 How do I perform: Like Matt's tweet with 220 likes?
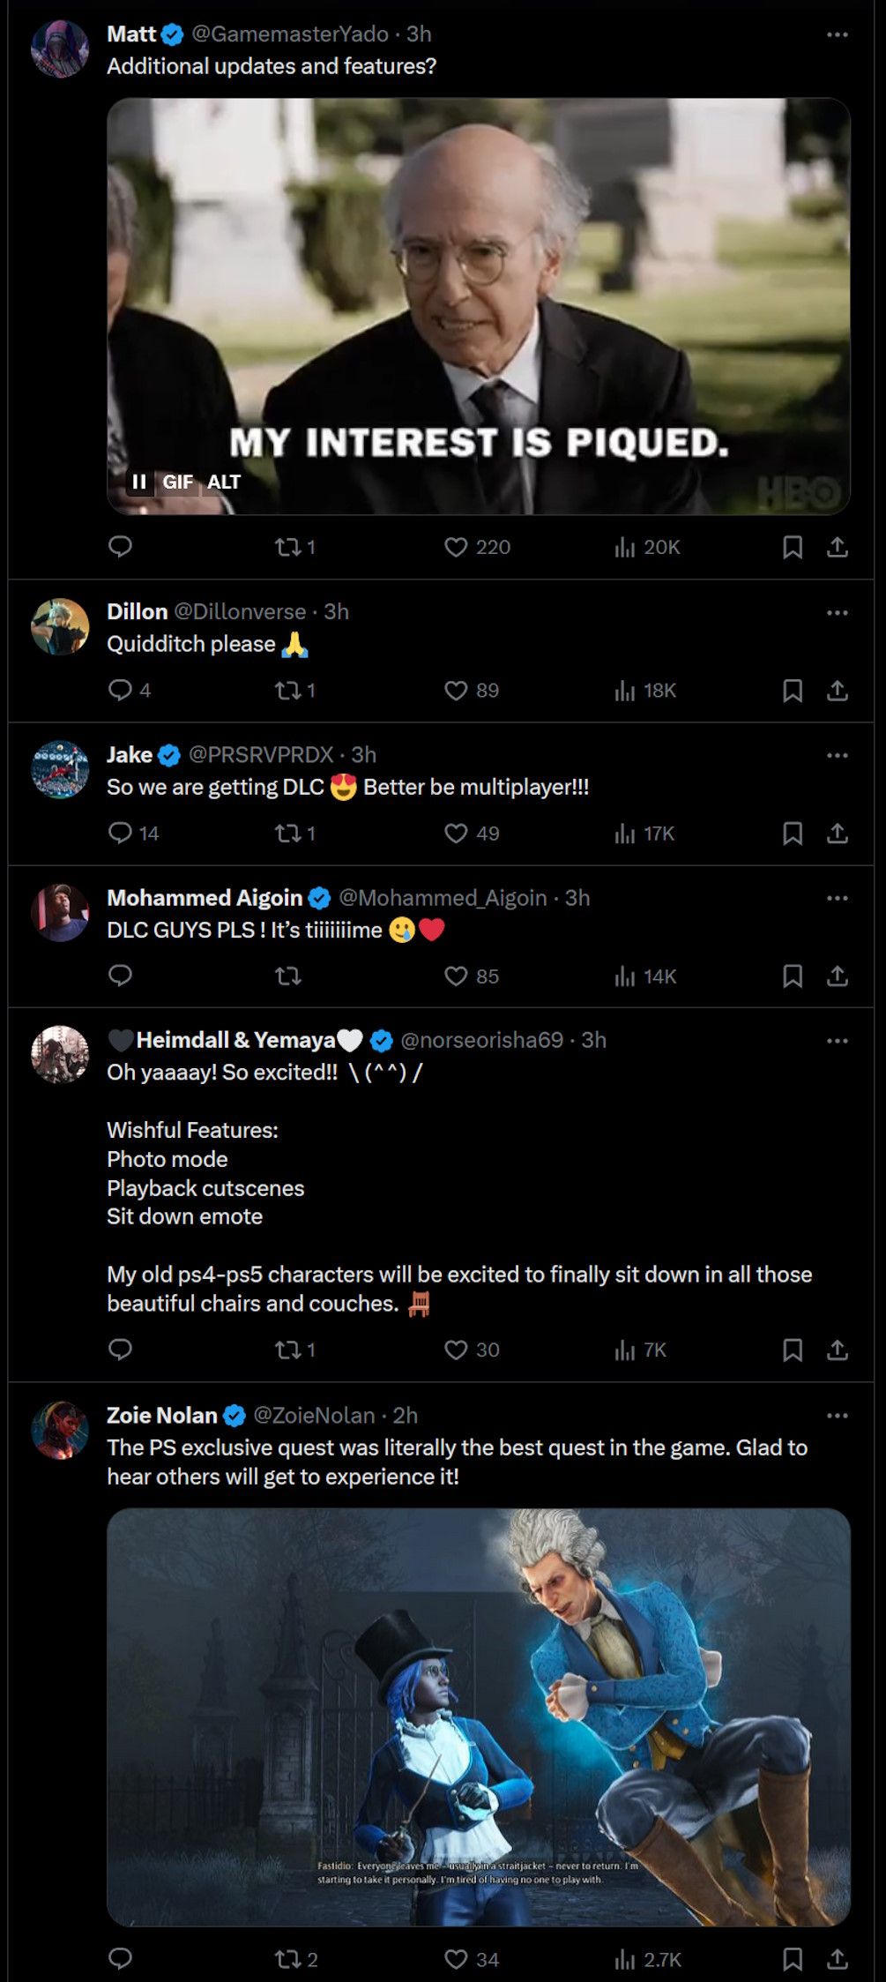[456, 548]
